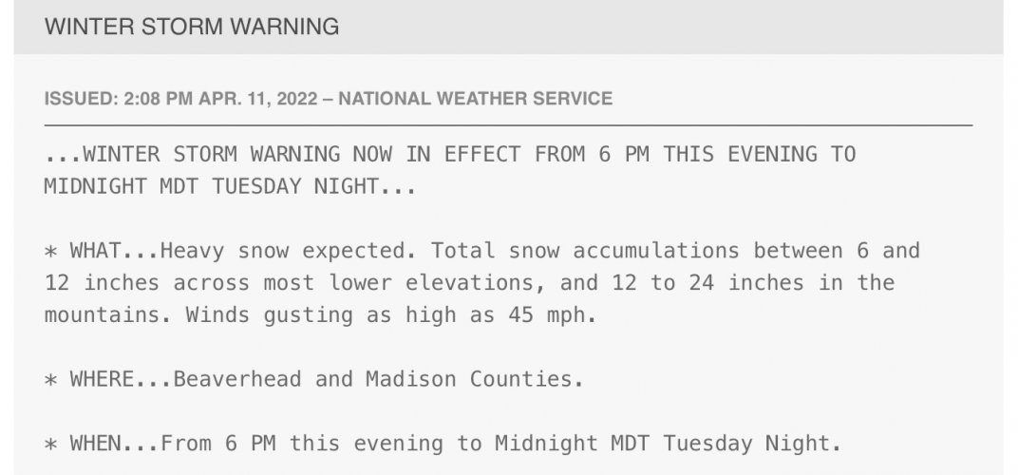Click the Heavy snow expected sentence
The height and width of the screenshot is (475, 1018).
click(289, 251)
